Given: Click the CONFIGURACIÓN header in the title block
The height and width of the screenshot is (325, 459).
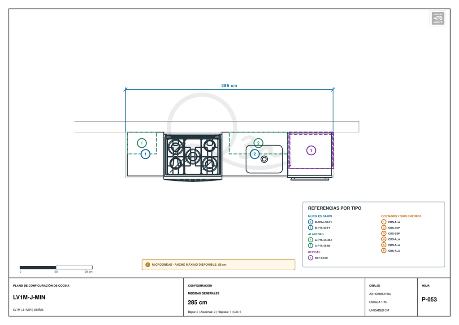Looking at the screenshot, I should pos(200,286).
